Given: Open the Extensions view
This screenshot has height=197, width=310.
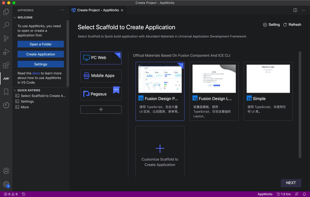Looking at the screenshot, I should click(6, 65).
